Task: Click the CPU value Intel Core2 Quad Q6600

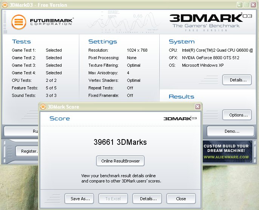Action: click(x=217, y=50)
